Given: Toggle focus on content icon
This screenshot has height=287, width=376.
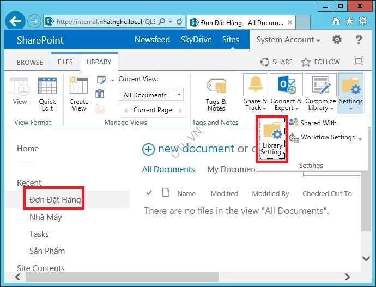Looking at the screenshot, I should (358, 62).
